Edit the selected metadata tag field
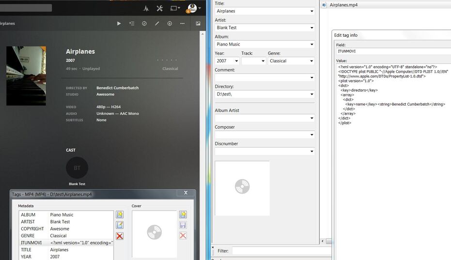 tap(120, 225)
